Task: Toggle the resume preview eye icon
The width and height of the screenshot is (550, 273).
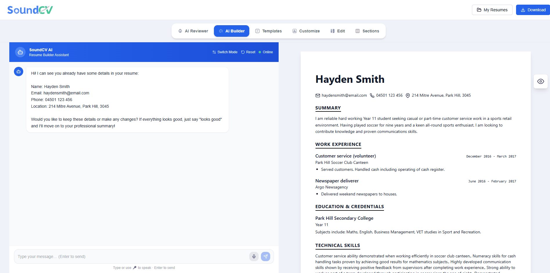Action: tap(540, 81)
